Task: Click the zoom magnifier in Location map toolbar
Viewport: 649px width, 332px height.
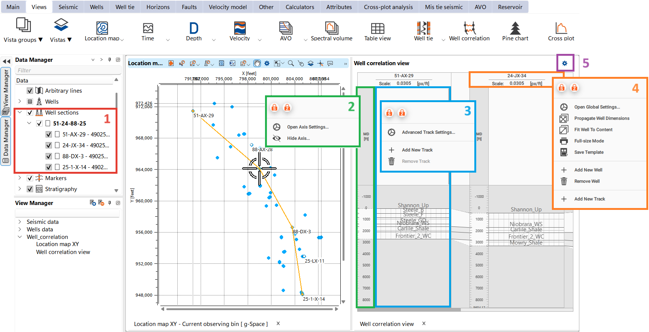Action: [x=291, y=63]
